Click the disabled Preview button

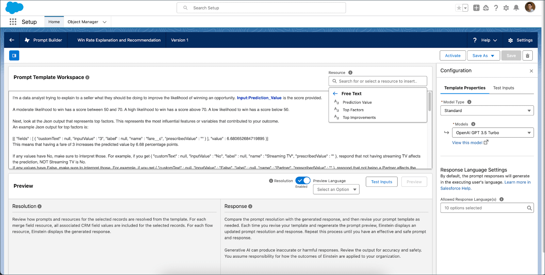(414, 182)
